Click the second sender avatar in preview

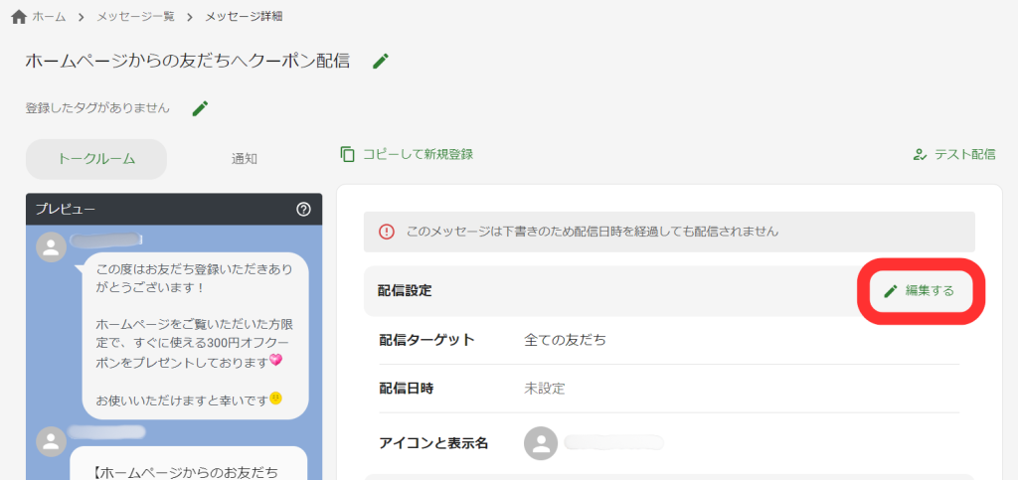(51, 441)
